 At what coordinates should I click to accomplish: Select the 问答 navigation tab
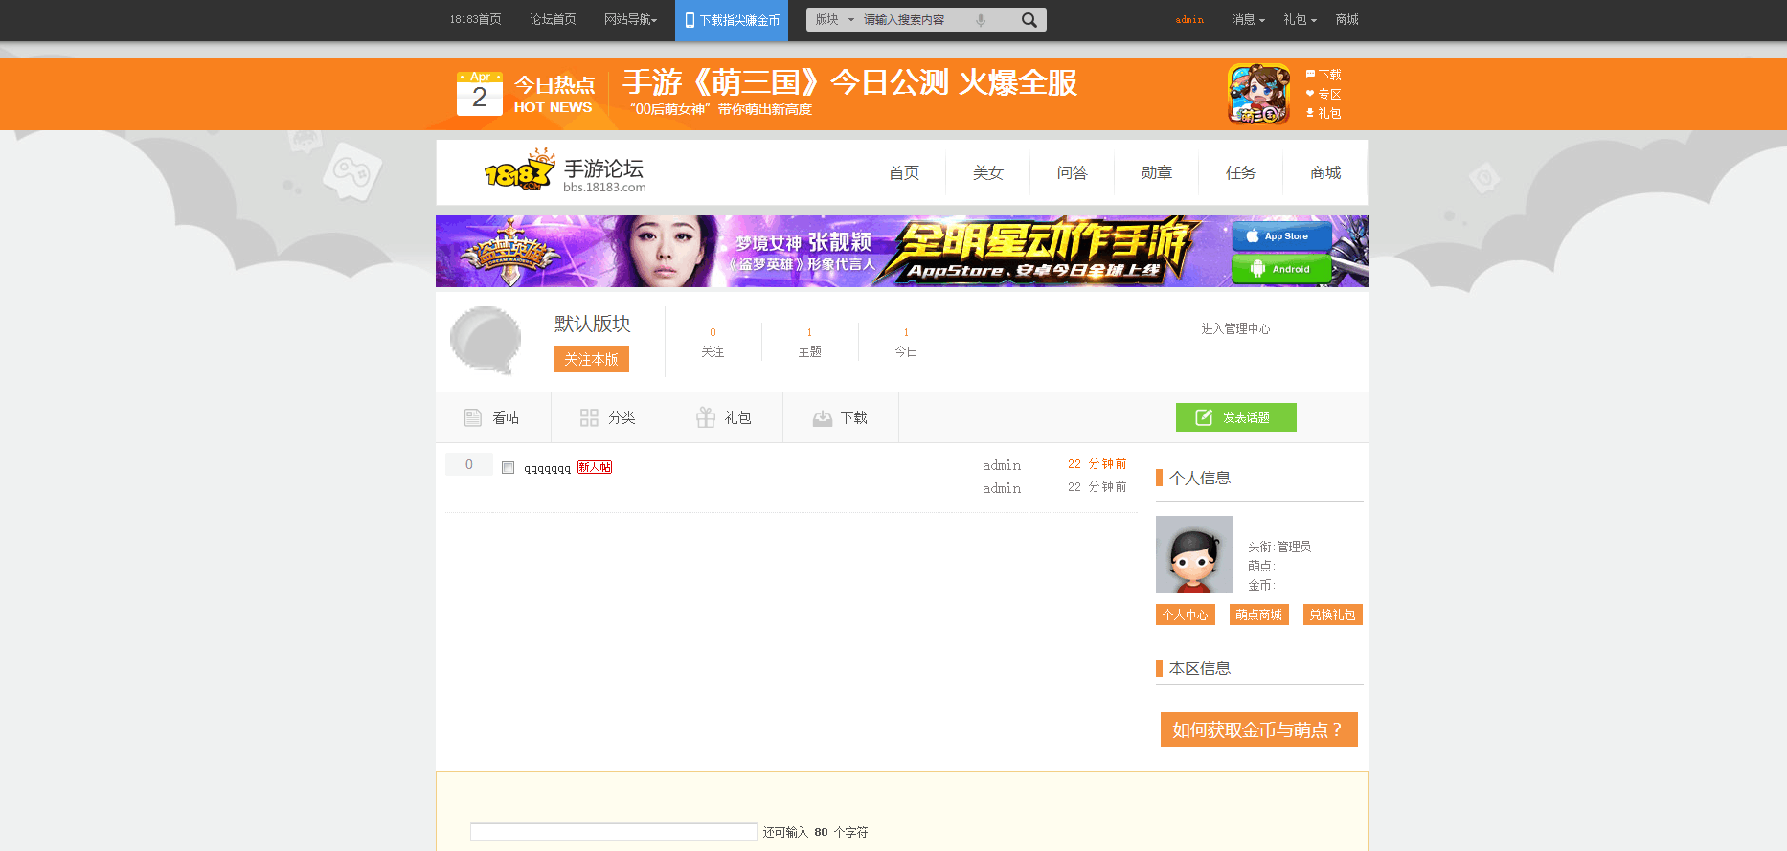click(1073, 173)
